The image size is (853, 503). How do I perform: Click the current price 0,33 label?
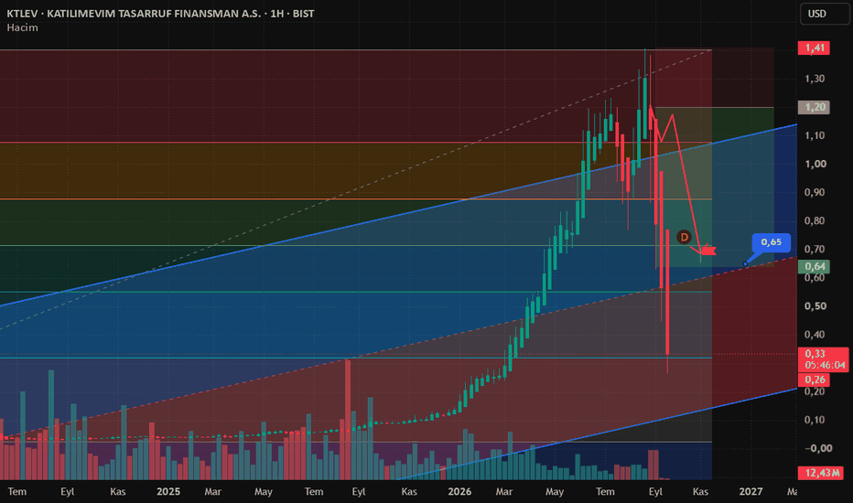[x=823, y=359]
